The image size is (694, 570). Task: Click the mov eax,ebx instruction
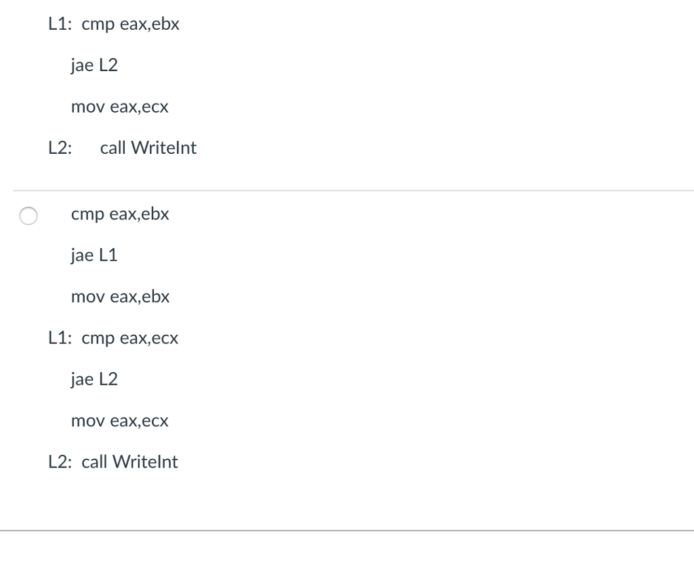coord(120,296)
